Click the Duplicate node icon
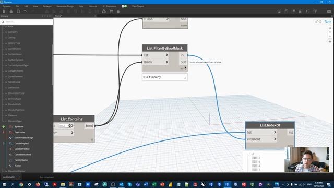This screenshot has height=188, width=334. [10, 132]
